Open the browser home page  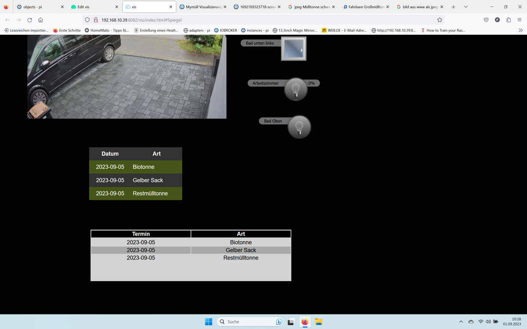pos(40,20)
